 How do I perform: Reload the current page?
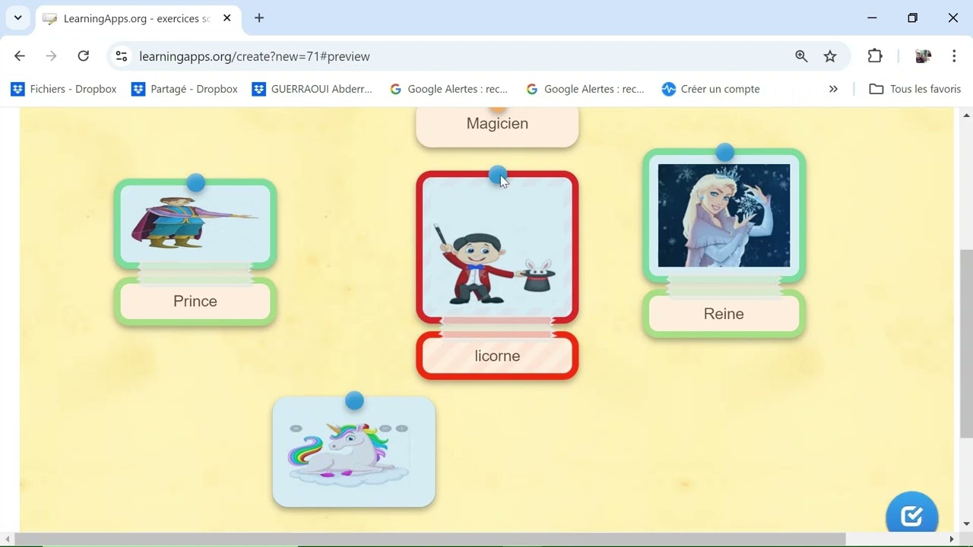(84, 56)
